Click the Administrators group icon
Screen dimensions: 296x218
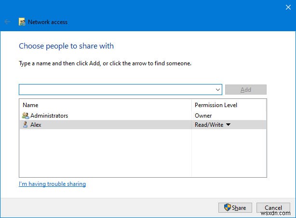pyautogui.click(x=26, y=116)
